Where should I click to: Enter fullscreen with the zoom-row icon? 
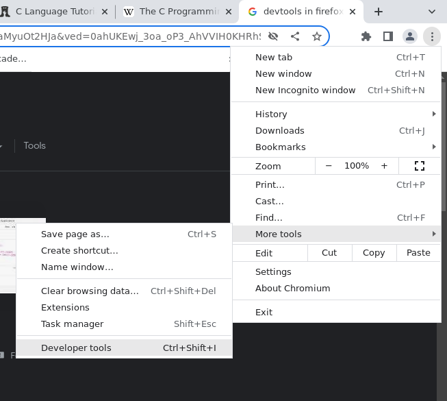point(420,166)
